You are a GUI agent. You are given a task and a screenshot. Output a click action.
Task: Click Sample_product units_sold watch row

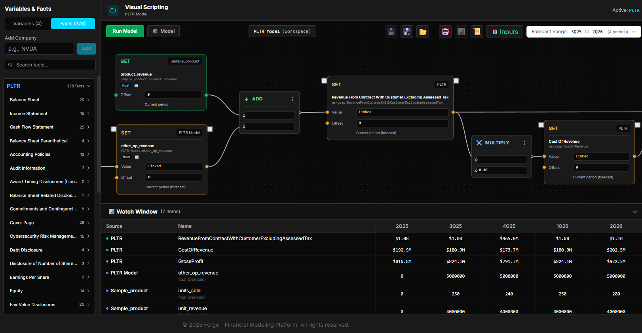(x=372, y=294)
